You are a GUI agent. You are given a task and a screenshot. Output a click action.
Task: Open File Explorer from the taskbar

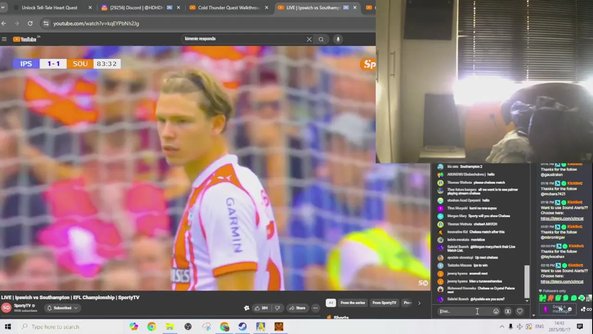(x=170, y=327)
